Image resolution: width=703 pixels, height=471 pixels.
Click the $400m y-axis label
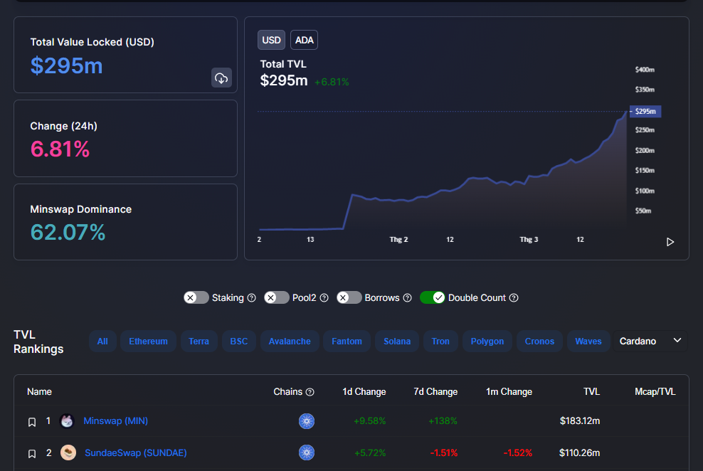click(645, 70)
